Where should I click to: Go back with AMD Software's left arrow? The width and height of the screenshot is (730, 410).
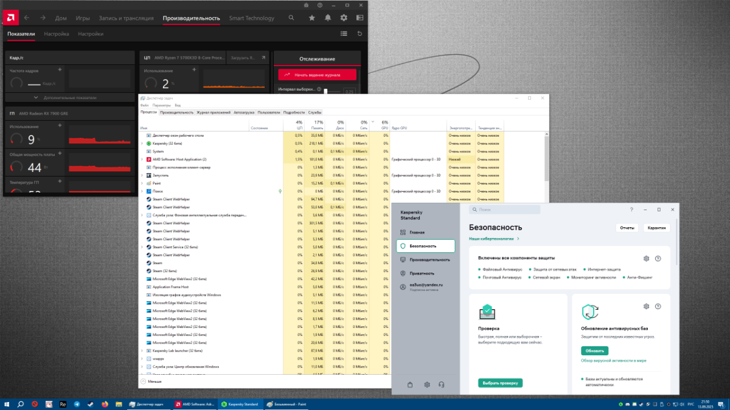point(26,18)
